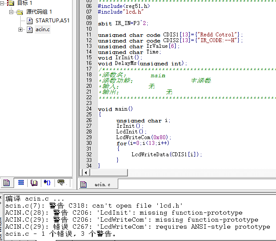
Task: Click the acin.c file icon in tree
Action: [29, 29]
